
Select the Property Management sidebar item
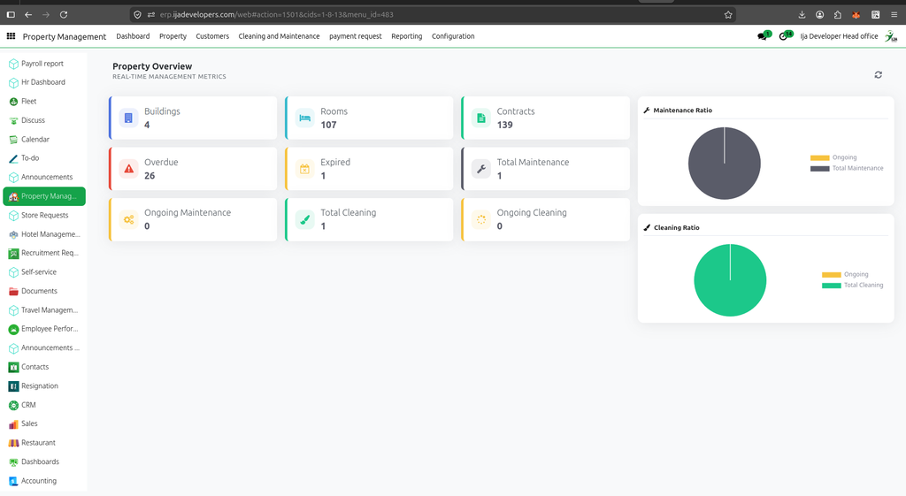(44, 196)
